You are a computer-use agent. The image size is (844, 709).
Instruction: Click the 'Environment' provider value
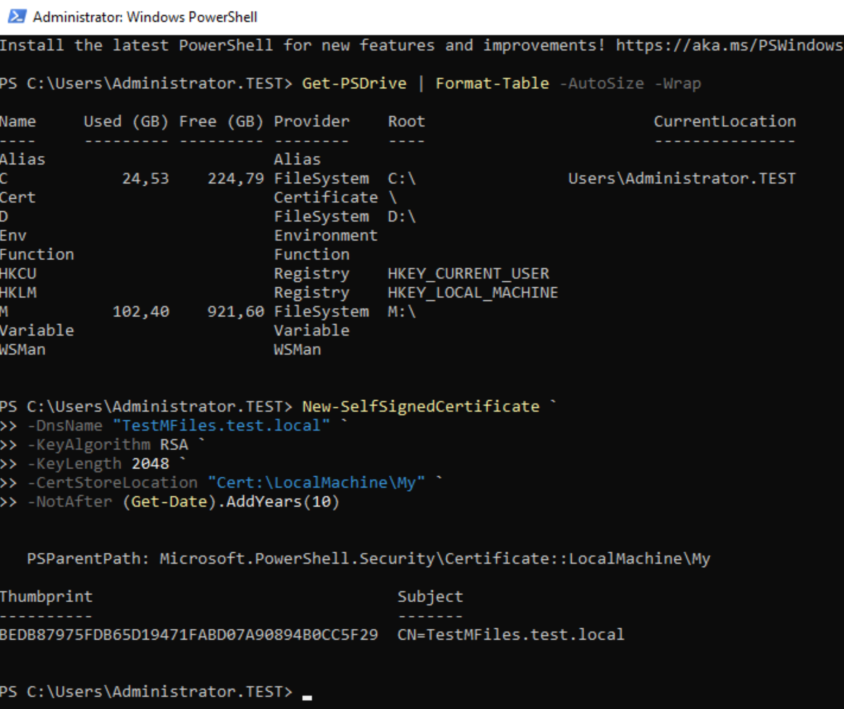click(326, 236)
